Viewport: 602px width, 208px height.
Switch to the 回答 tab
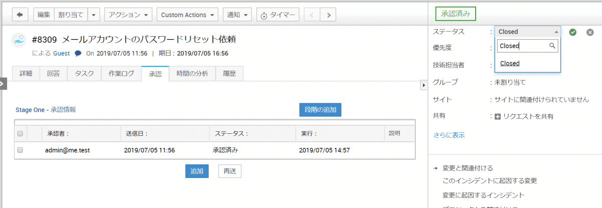coord(54,74)
